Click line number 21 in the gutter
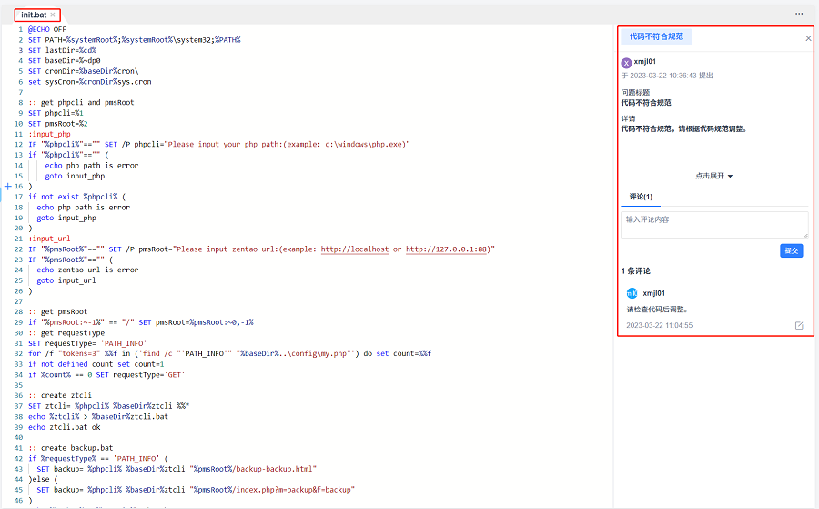Image resolution: width=819 pixels, height=509 pixels. (x=18, y=239)
